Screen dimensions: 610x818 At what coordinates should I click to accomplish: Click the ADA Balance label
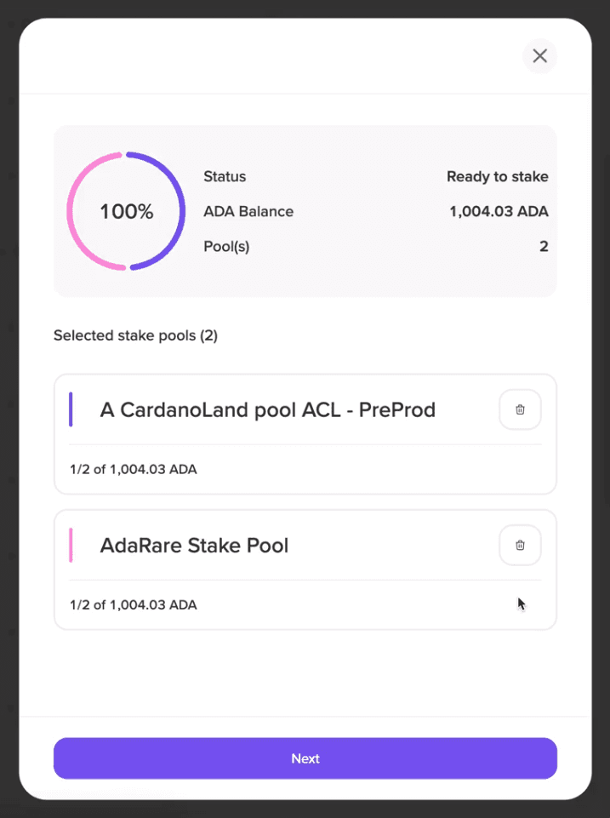click(x=248, y=212)
